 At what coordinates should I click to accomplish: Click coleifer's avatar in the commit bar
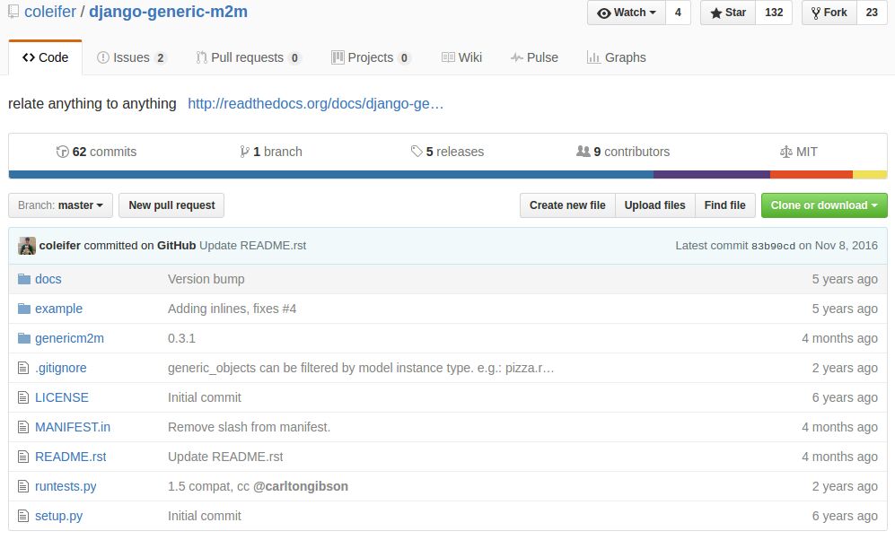pos(27,246)
